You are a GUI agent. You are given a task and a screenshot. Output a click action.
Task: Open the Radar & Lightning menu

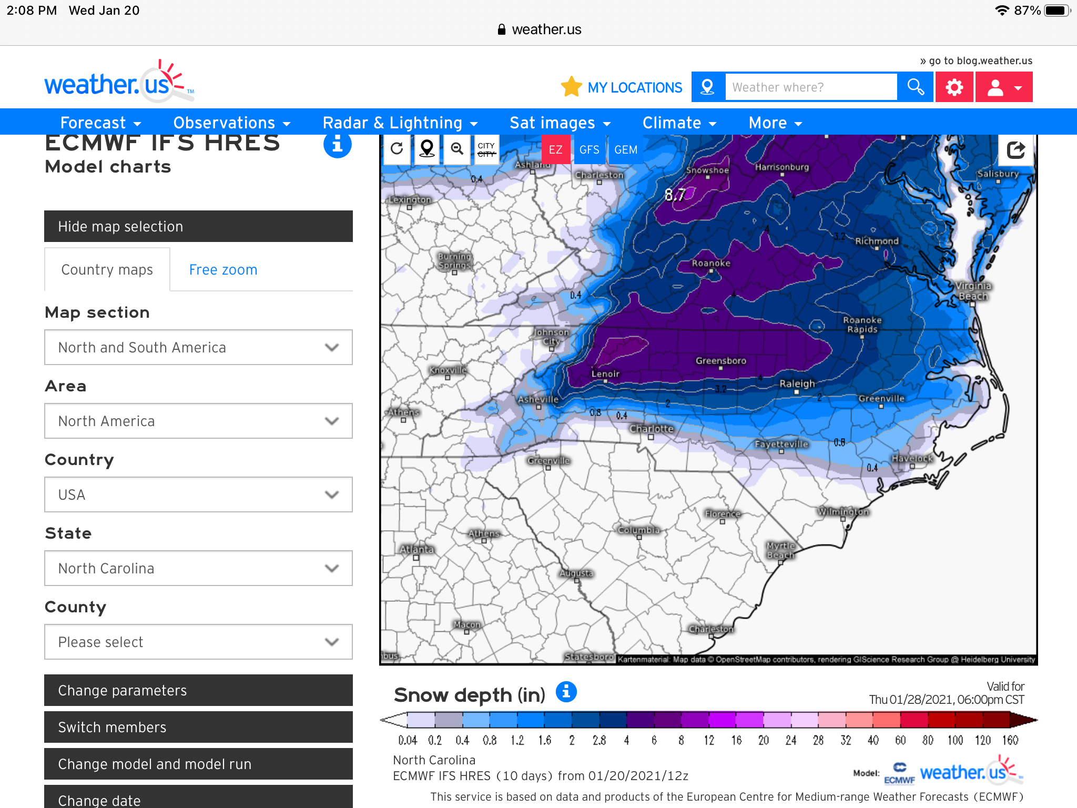(400, 123)
